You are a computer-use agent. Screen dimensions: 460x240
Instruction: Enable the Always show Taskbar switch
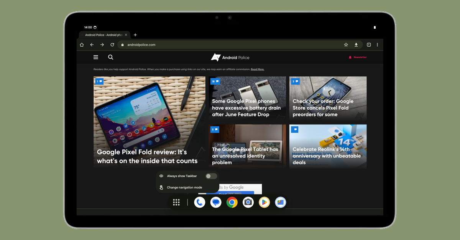click(x=211, y=176)
